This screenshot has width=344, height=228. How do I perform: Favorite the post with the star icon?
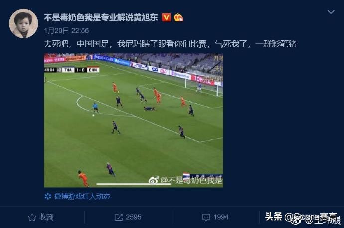[x=32, y=217]
